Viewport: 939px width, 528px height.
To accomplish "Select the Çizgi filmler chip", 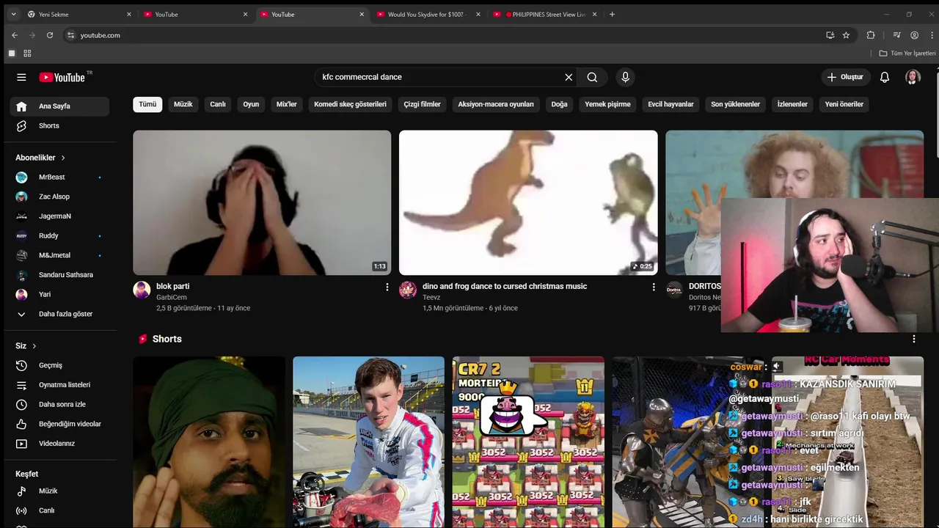I will point(422,104).
